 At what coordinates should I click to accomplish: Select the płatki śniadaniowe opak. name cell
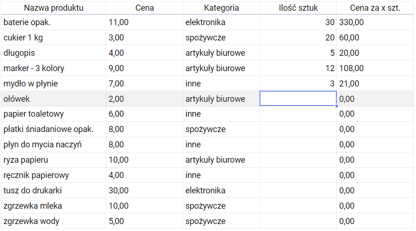point(54,129)
